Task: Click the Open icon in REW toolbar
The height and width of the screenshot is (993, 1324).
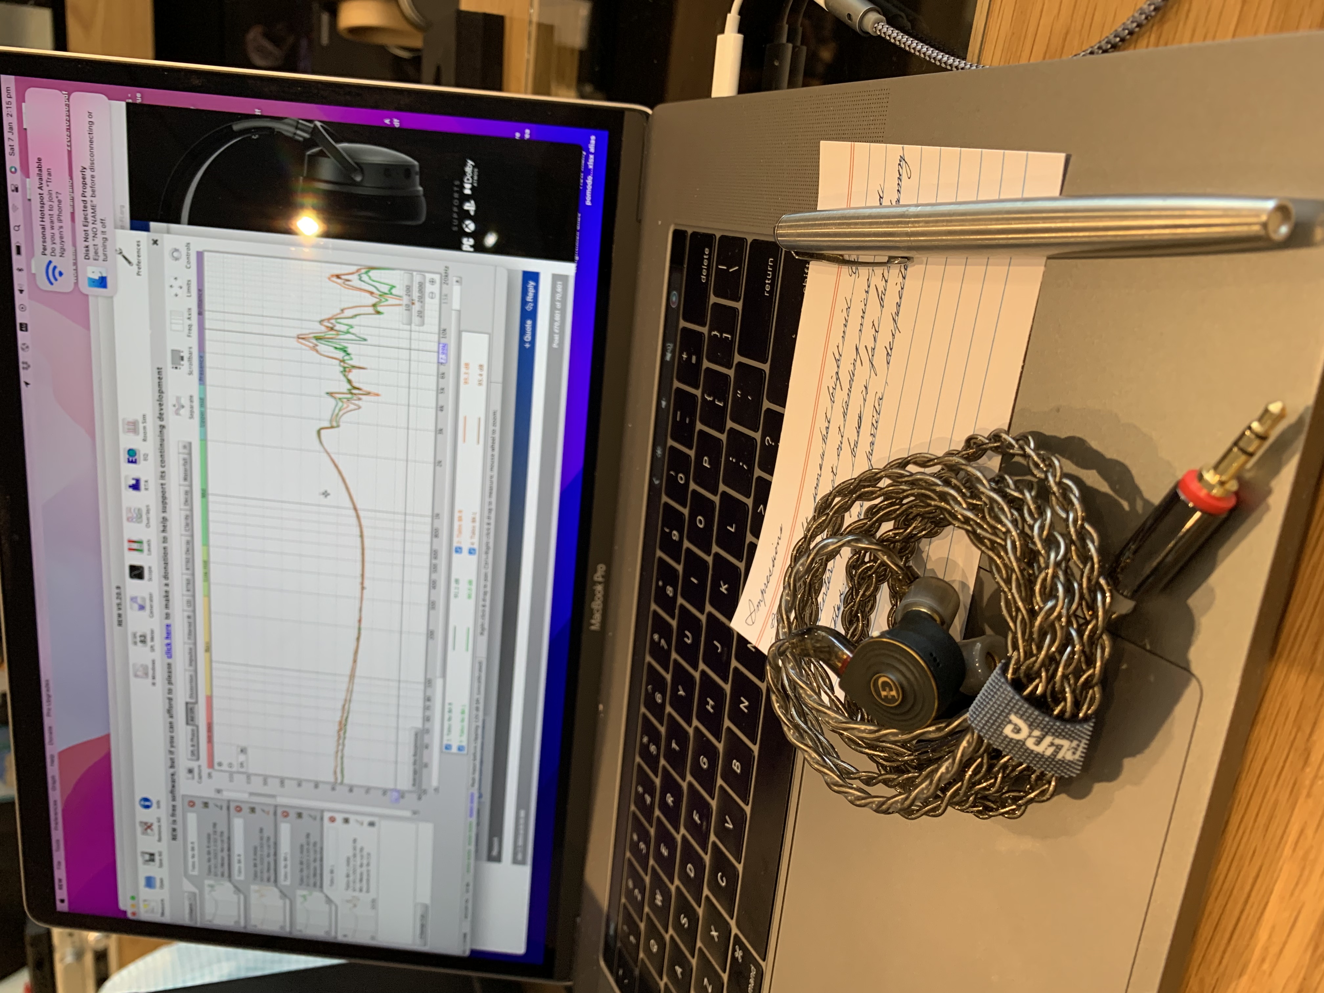Action: click(x=151, y=883)
